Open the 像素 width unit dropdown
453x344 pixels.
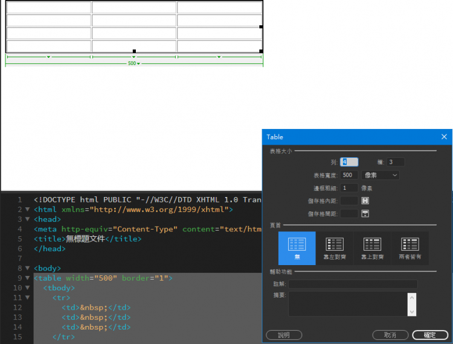point(381,175)
